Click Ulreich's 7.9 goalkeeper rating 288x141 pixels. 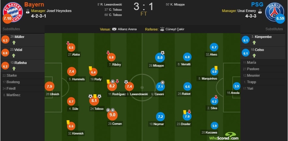point(49,86)
